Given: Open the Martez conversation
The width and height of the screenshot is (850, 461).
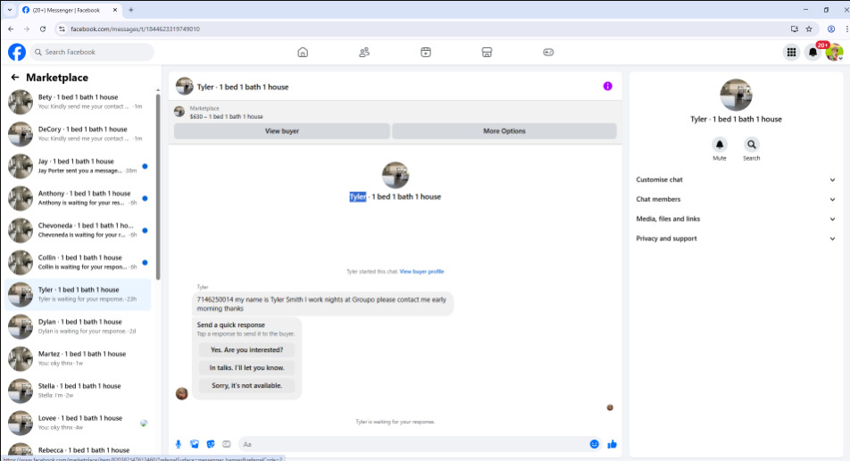Looking at the screenshot, I should tap(78, 358).
